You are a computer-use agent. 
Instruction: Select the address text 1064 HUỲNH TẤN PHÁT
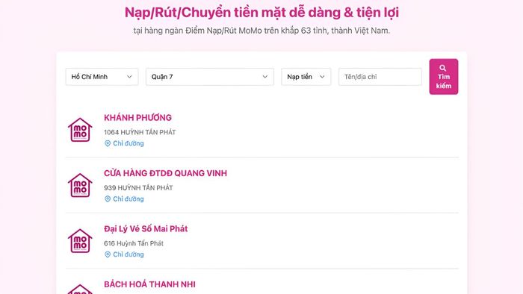pyautogui.click(x=140, y=132)
